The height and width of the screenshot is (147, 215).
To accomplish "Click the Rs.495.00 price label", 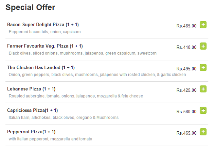I will point(186,69).
